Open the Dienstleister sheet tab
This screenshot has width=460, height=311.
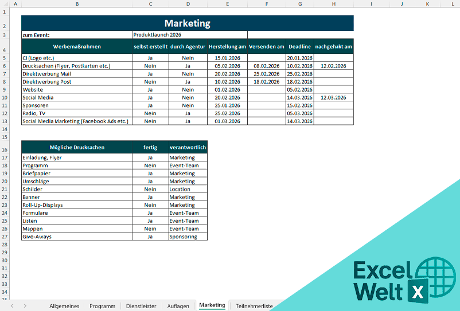coord(141,306)
